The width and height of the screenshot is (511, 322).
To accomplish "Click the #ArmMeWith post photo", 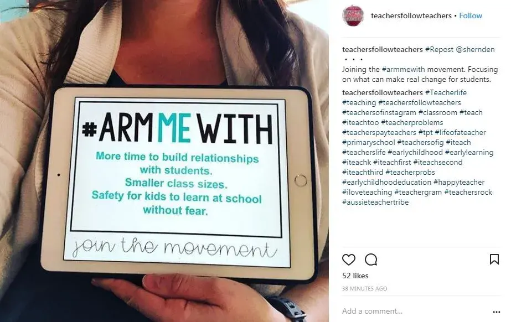I will click(164, 161).
